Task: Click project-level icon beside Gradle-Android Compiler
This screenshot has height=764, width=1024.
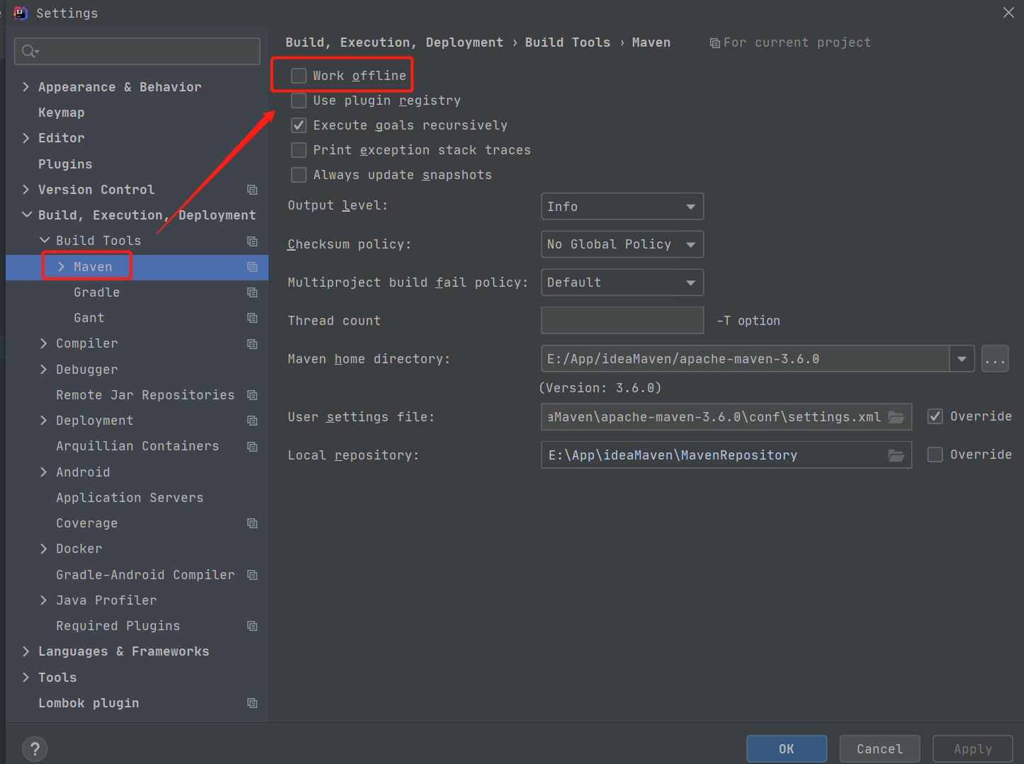Action: coord(252,575)
